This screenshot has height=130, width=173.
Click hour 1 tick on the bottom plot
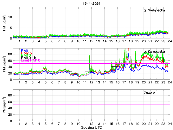coord(19,123)
